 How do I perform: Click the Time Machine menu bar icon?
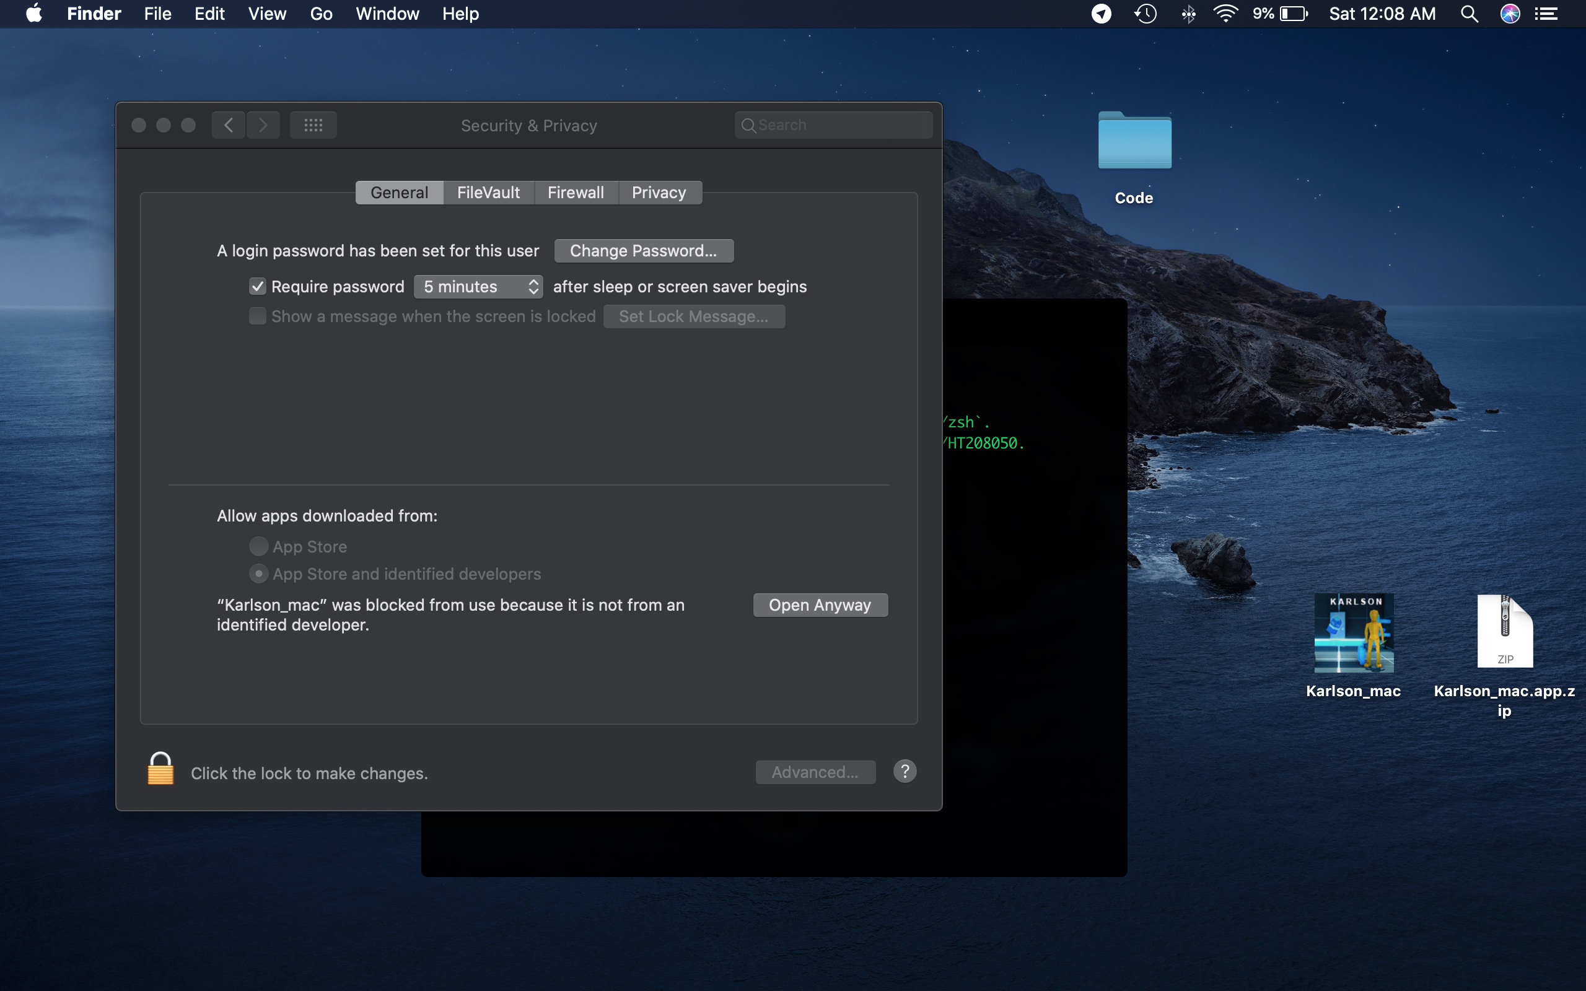click(1145, 14)
